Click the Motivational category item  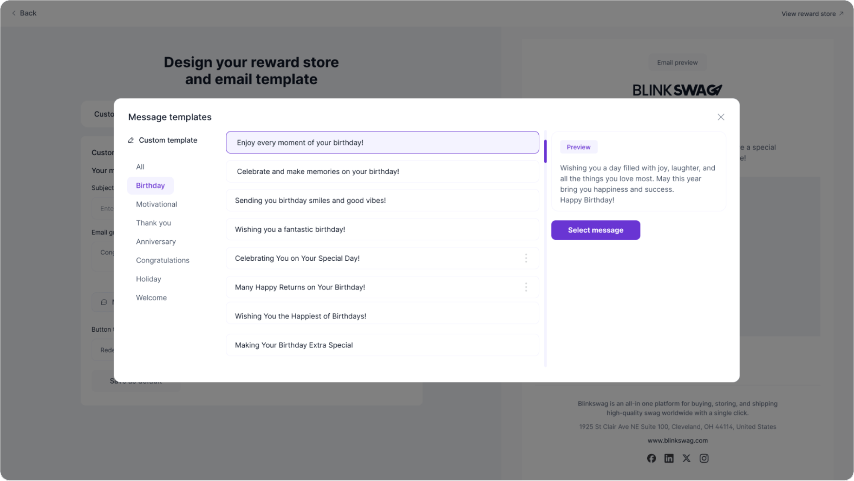click(157, 204)
